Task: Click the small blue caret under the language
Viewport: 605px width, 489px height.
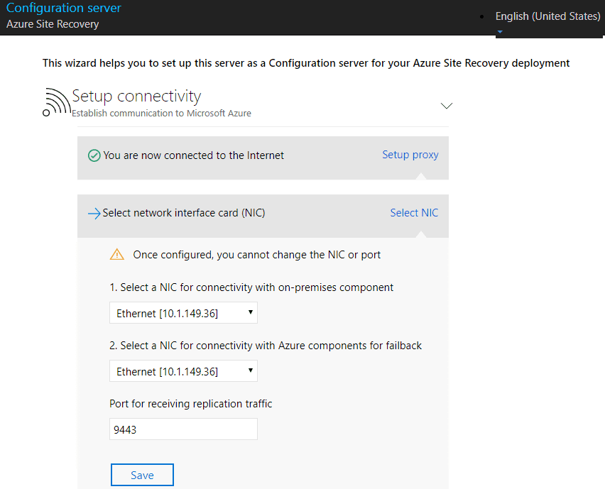Action: click(x=500, y=31)
